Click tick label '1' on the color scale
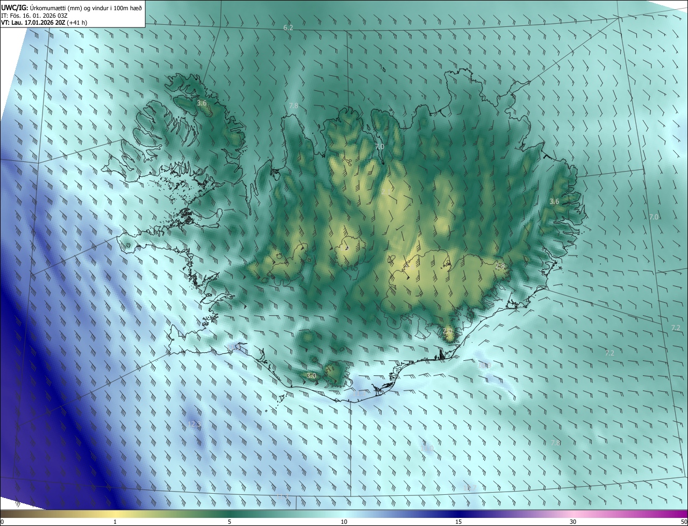 pyautogui.click(x=115, y=522)
